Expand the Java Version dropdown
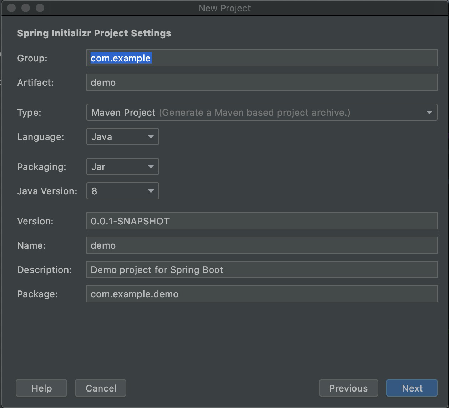 [x=122, y=191]
